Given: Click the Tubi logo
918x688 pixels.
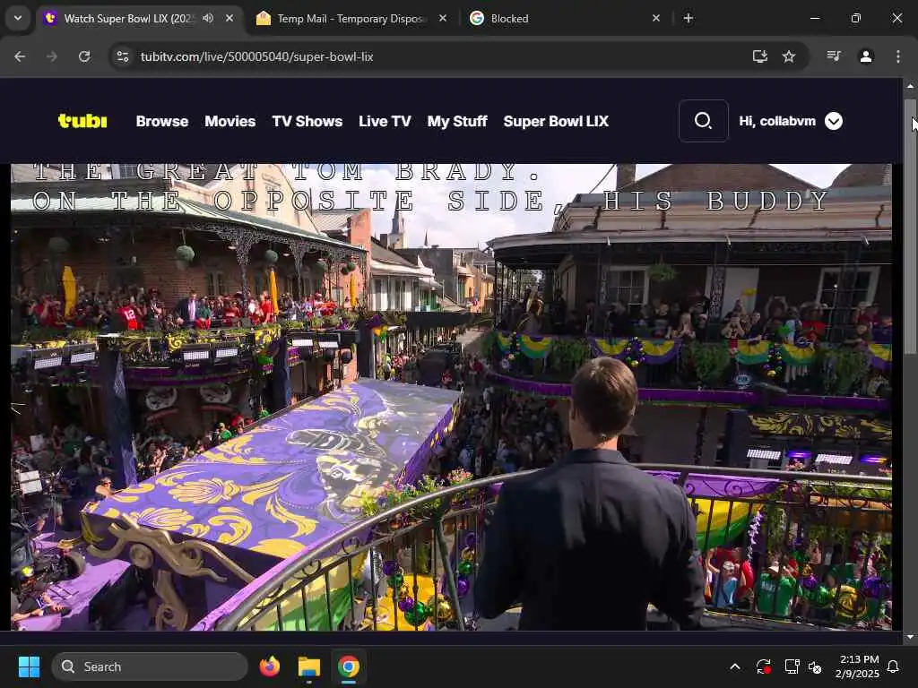Looking at the screenshot, I should pos(82,121).
